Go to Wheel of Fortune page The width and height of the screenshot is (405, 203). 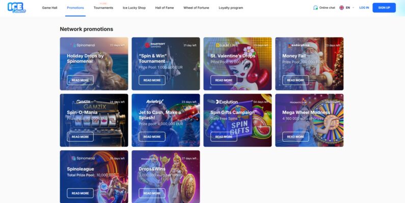coord(196,8)
